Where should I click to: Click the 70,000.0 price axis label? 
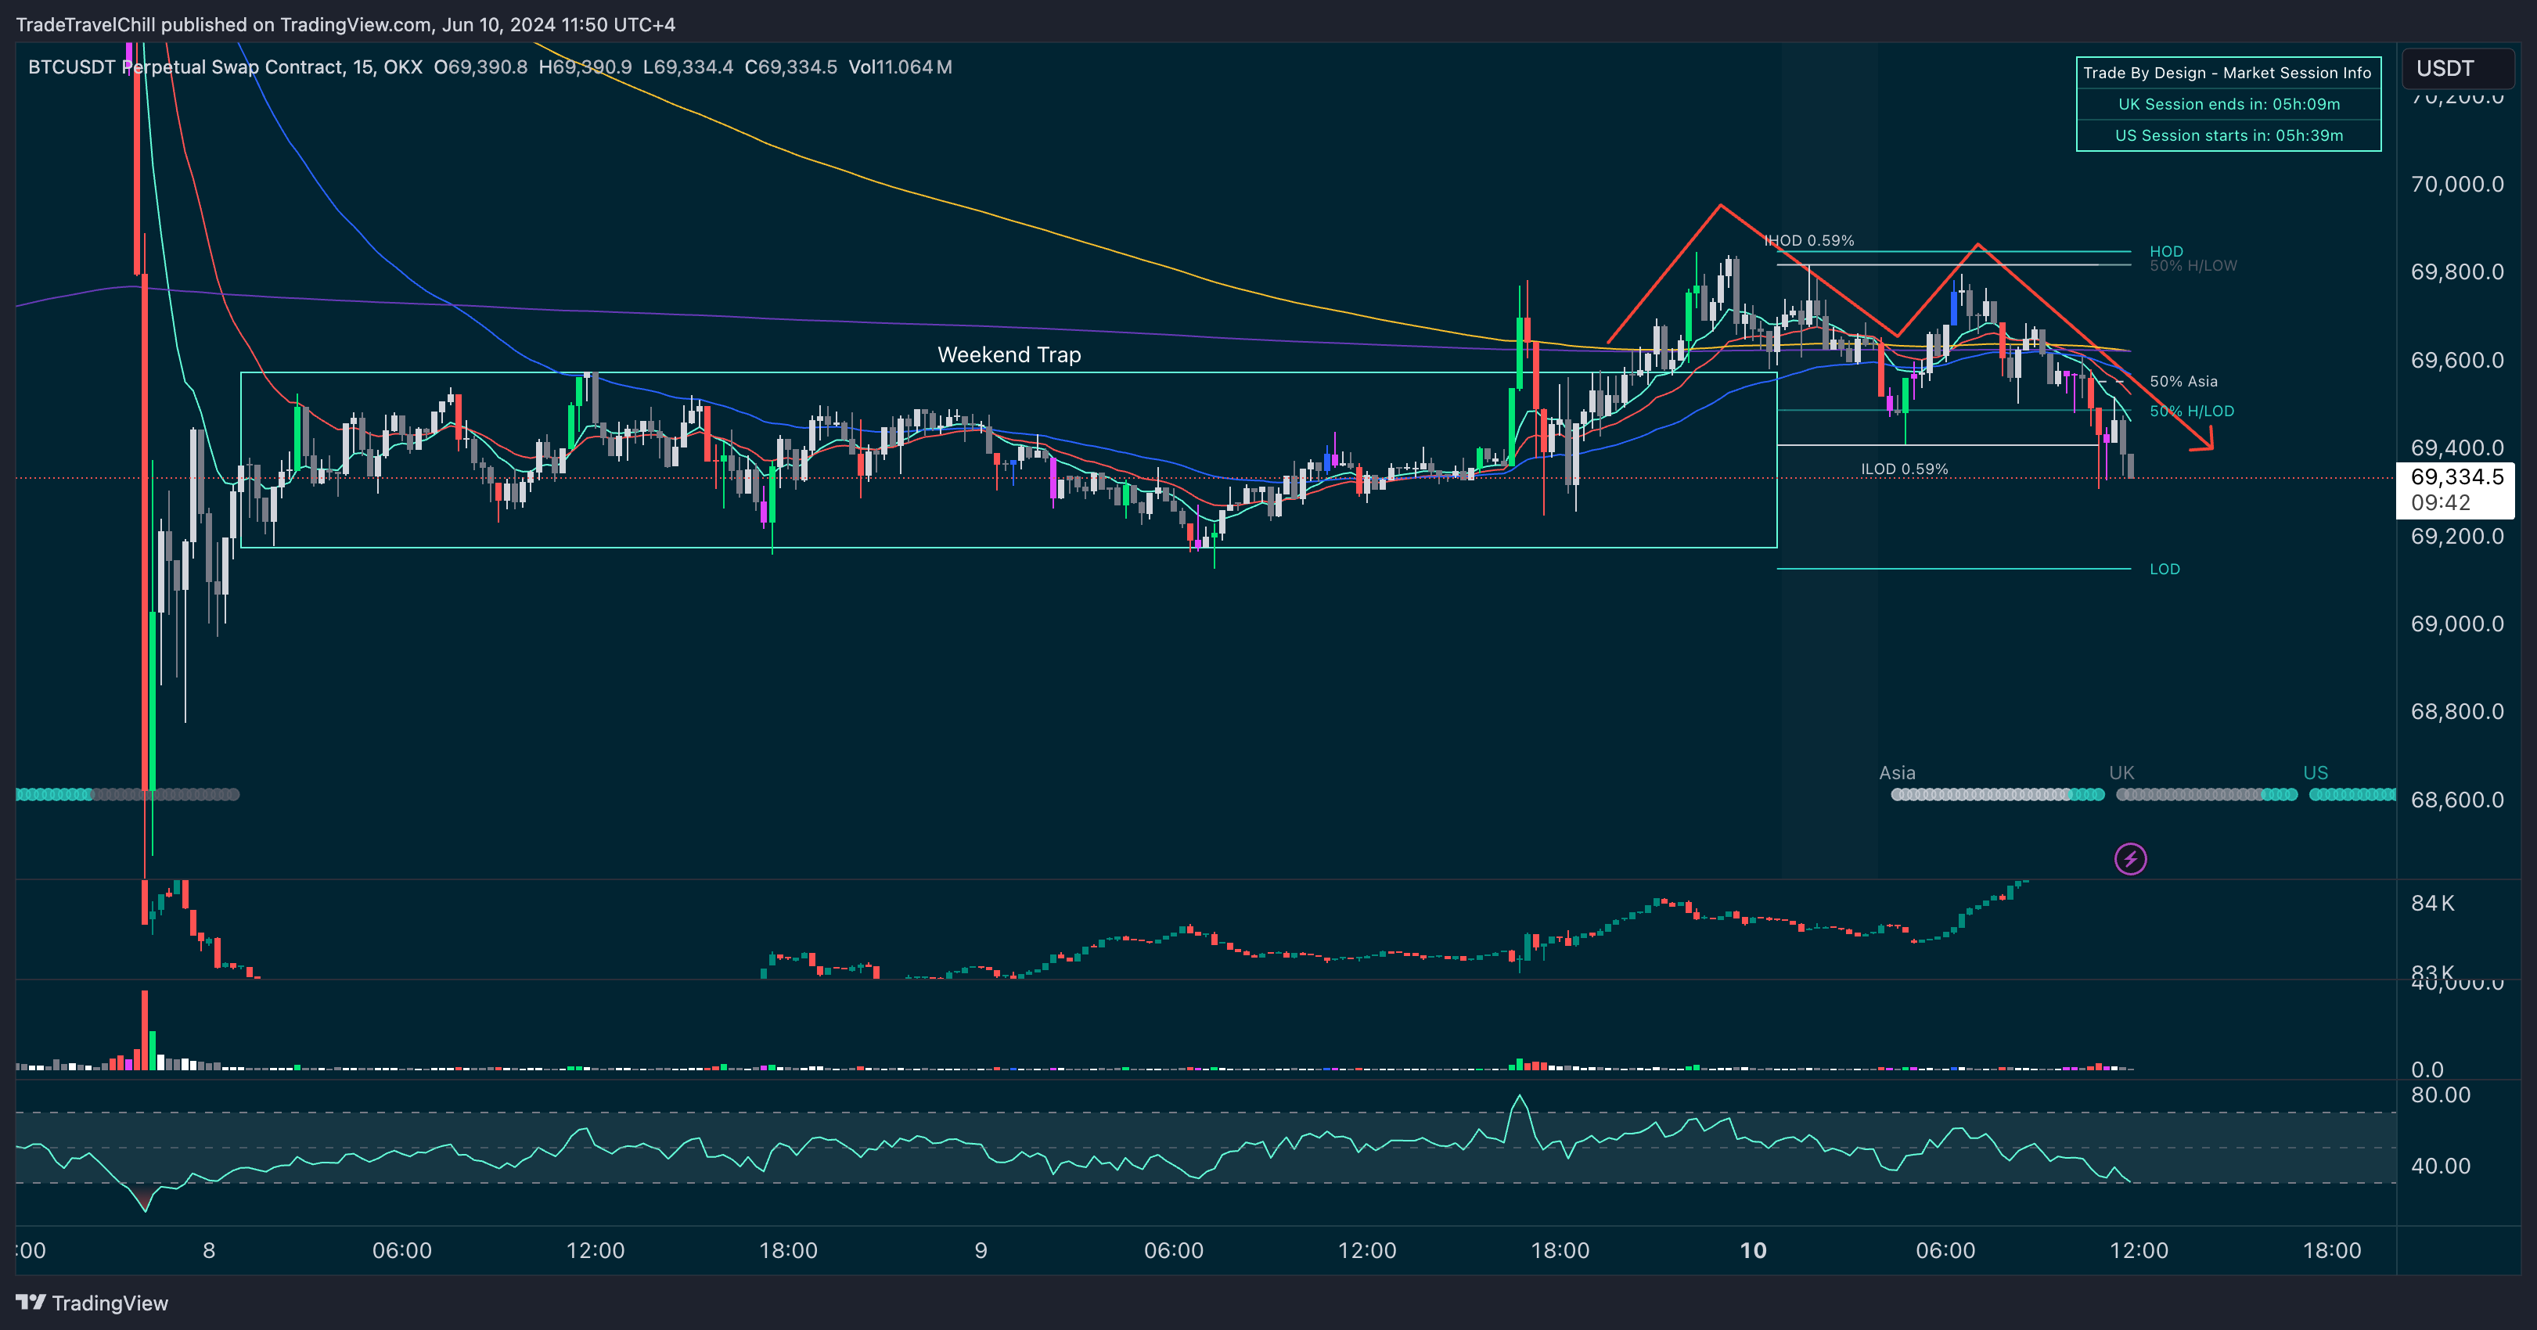coord(2456,184)
